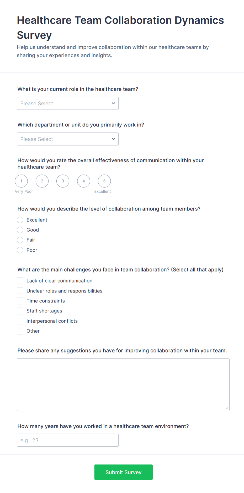Check the 'Time constraints' option

(20, 301)
